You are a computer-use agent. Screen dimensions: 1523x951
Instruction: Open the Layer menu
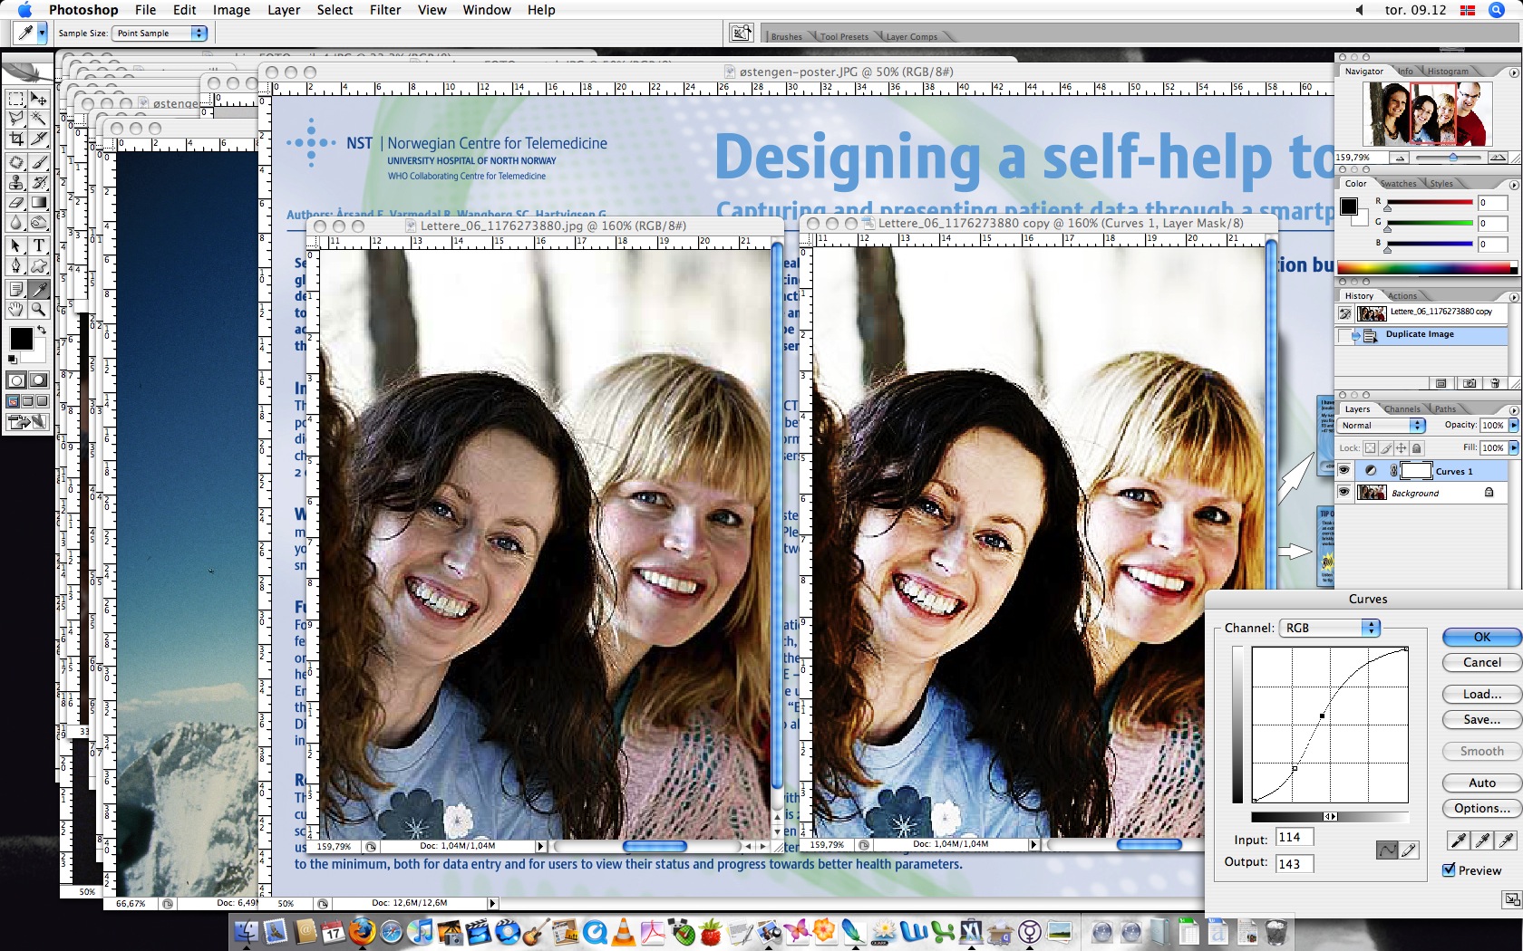point(284,10)
